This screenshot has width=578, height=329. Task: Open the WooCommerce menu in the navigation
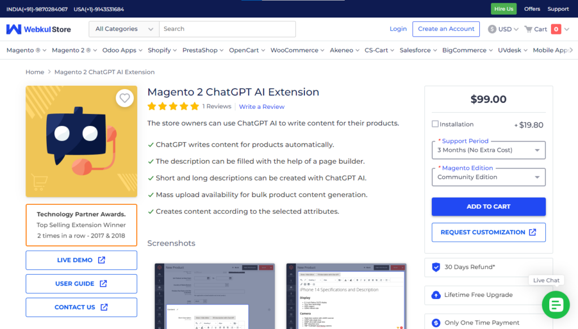pyautogui.click(x=294, y=50)
